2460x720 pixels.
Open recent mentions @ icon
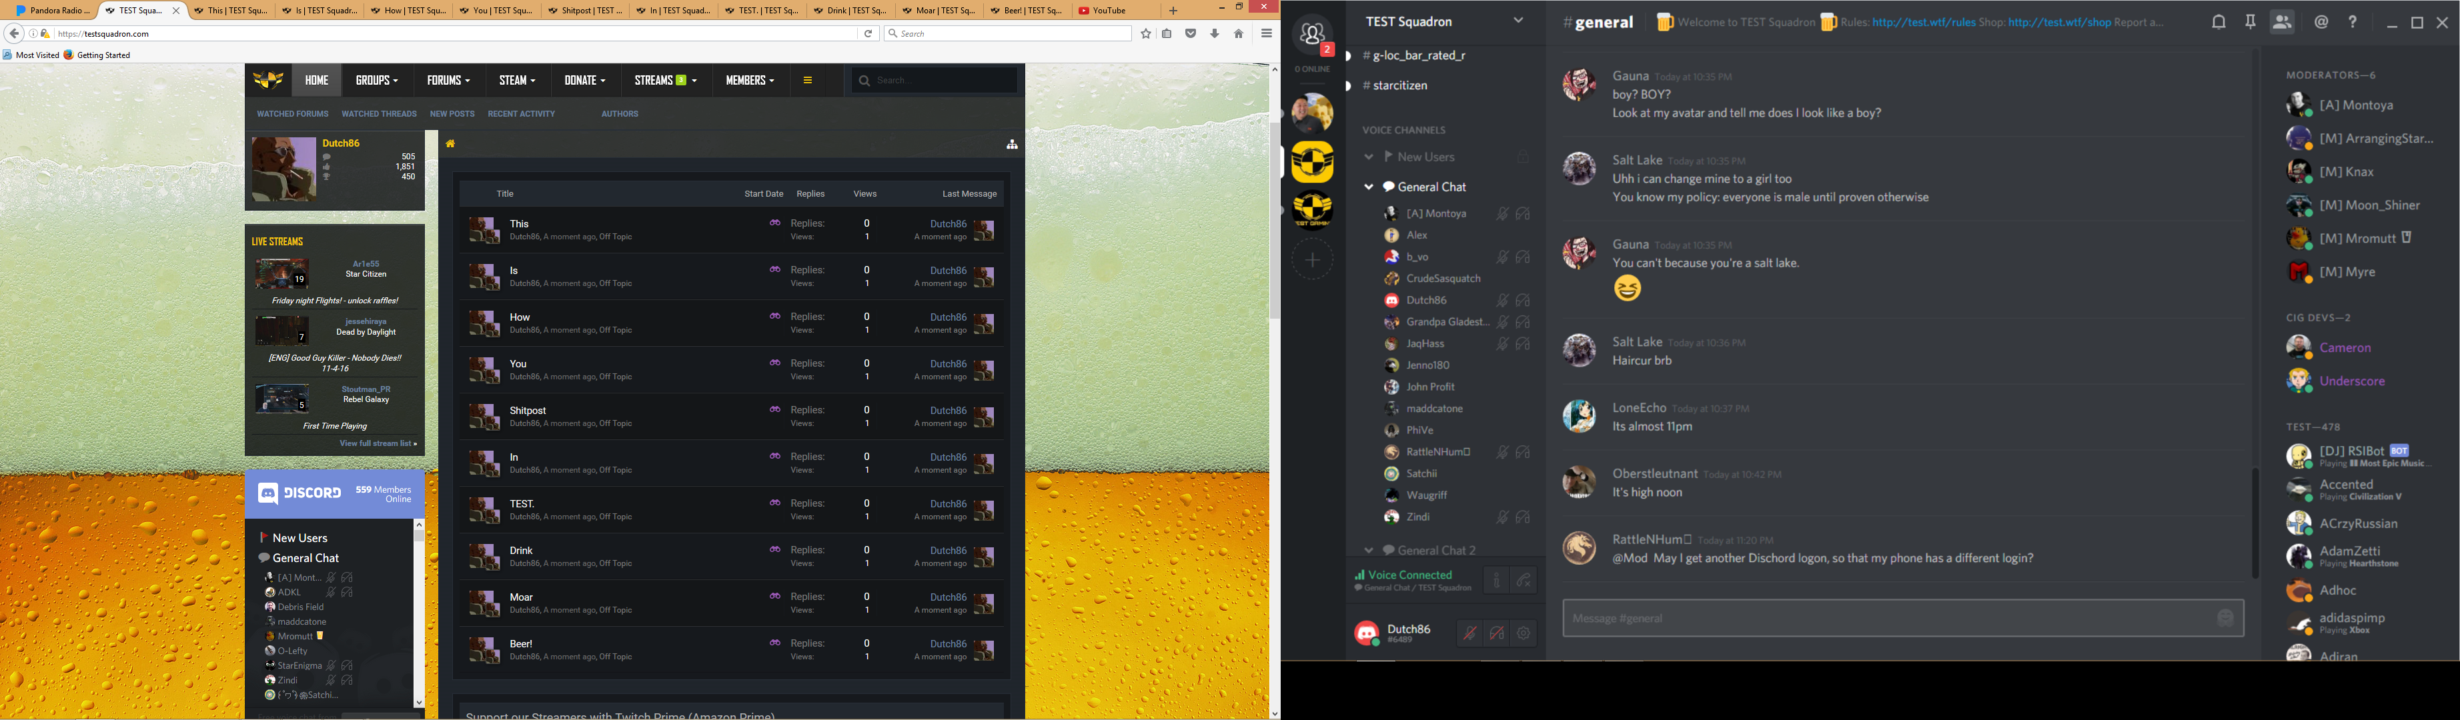click(2321, 22)
